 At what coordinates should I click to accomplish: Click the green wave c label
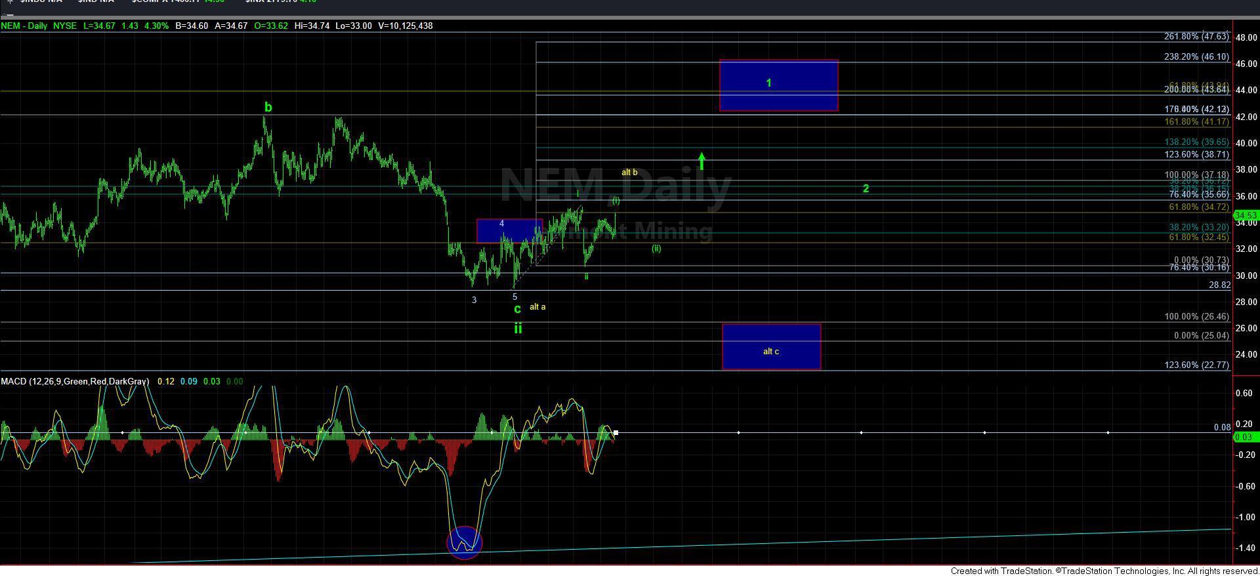tap(517, 309)
